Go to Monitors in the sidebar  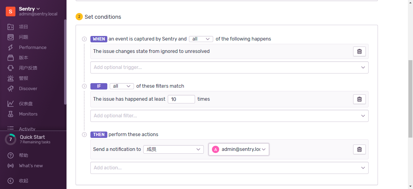point(28,114)
